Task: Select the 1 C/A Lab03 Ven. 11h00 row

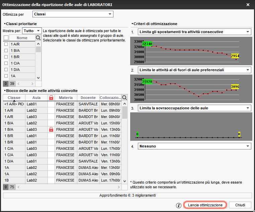Action: (62, 155)
